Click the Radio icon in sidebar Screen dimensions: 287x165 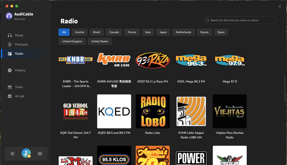click(10, 53)
